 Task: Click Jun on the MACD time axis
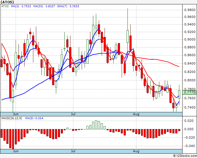coord(16,151)
